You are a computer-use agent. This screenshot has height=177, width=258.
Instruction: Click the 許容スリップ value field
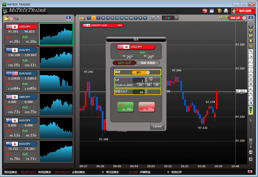[x=138, y=92]
